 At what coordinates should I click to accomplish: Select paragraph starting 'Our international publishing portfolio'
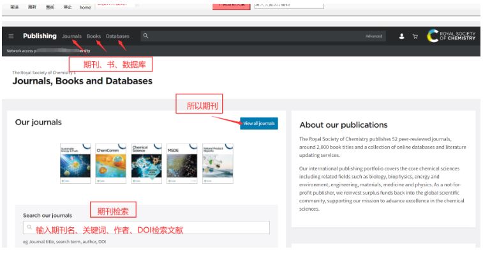(x=382, y=189)
